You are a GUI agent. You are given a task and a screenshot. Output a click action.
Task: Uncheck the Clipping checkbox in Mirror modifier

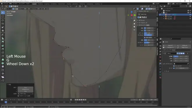pos(174,66)
